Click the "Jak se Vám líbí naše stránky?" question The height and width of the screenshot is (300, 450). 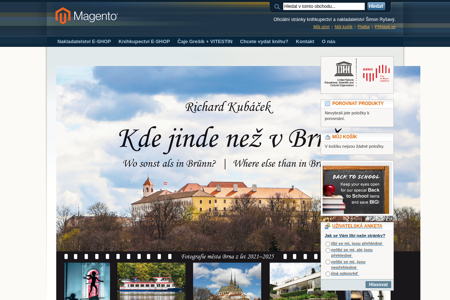click(355, 235)
